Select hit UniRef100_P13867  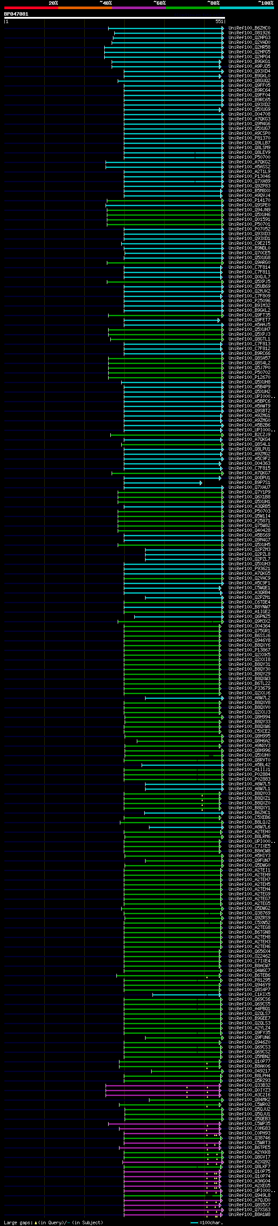(x=249, y=650)
